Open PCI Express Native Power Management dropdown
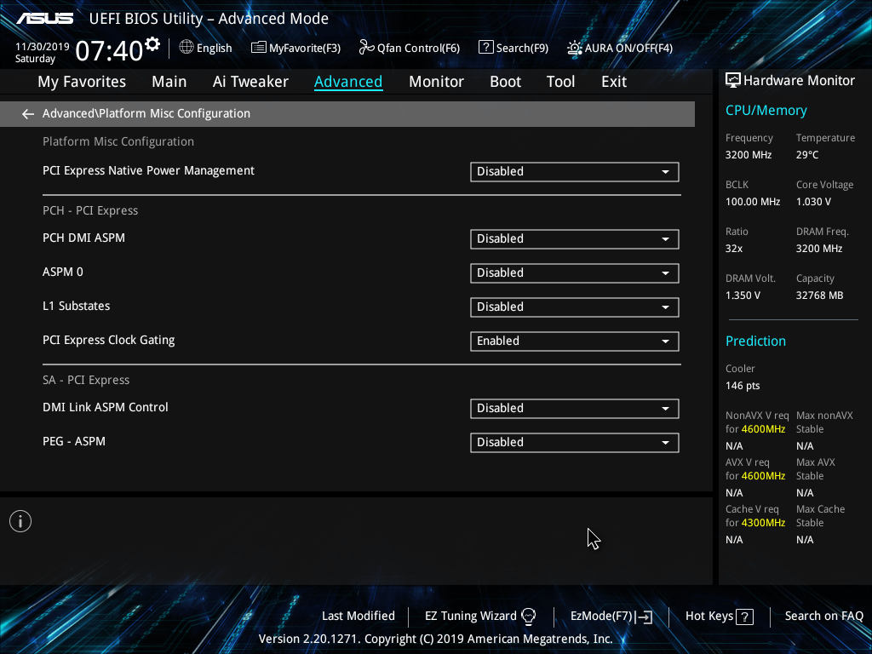This screenshot has height=654, width=872. [x=575, y=172]
